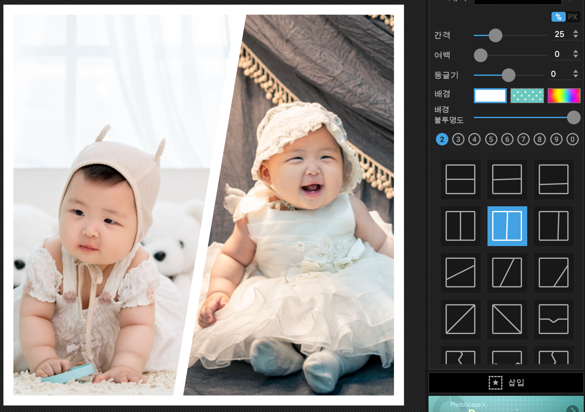Click the 삽입 insert button
This screenshot has height=412, width=585.
click(506, 382)
